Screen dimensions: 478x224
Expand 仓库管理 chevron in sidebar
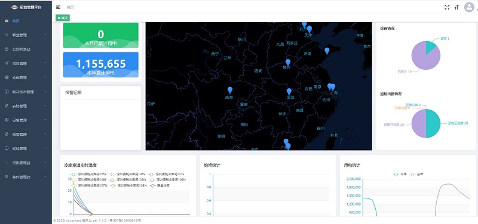point(45,77)
